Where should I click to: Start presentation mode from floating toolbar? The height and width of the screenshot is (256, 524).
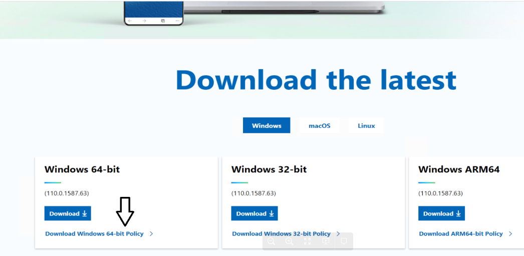tap(326, 241)
